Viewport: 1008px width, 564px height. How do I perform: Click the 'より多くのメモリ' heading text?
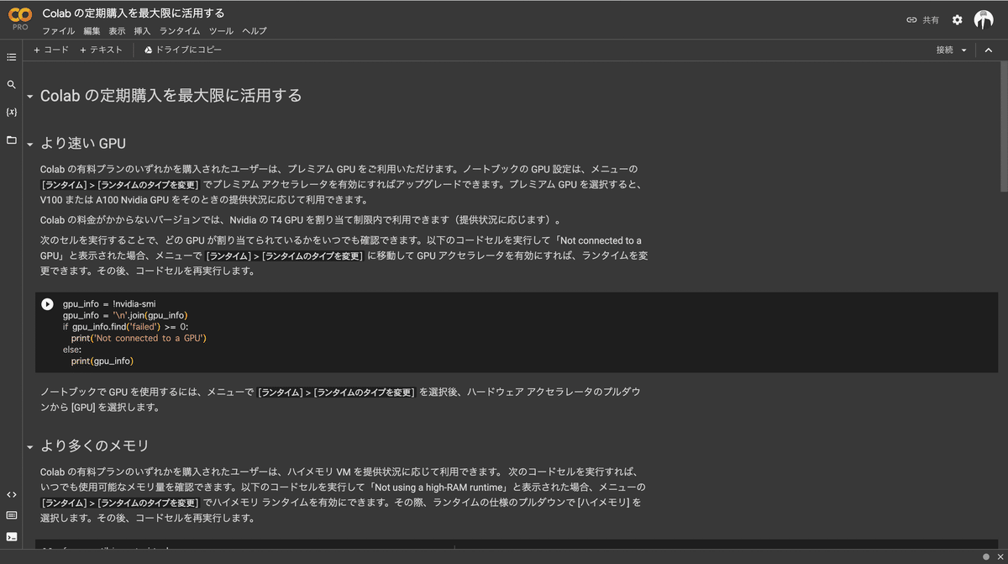pos(95,445)
